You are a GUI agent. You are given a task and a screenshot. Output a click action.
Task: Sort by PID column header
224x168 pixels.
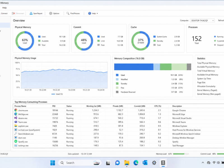(x=54, y=106)
